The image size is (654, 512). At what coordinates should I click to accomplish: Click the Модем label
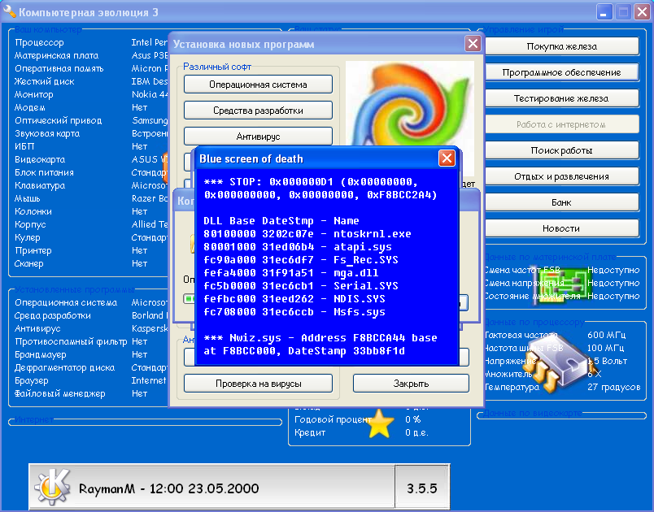point(29,107)
